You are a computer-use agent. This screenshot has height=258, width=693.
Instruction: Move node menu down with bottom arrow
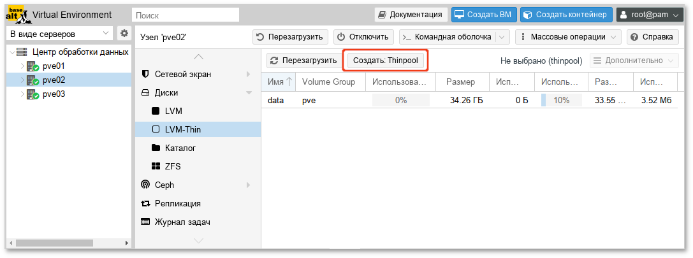coord(198,240)
